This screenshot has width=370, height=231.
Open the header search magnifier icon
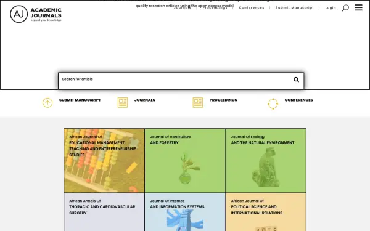pos(345,8)
